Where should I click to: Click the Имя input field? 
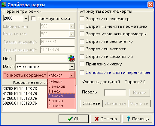[42, 58]
